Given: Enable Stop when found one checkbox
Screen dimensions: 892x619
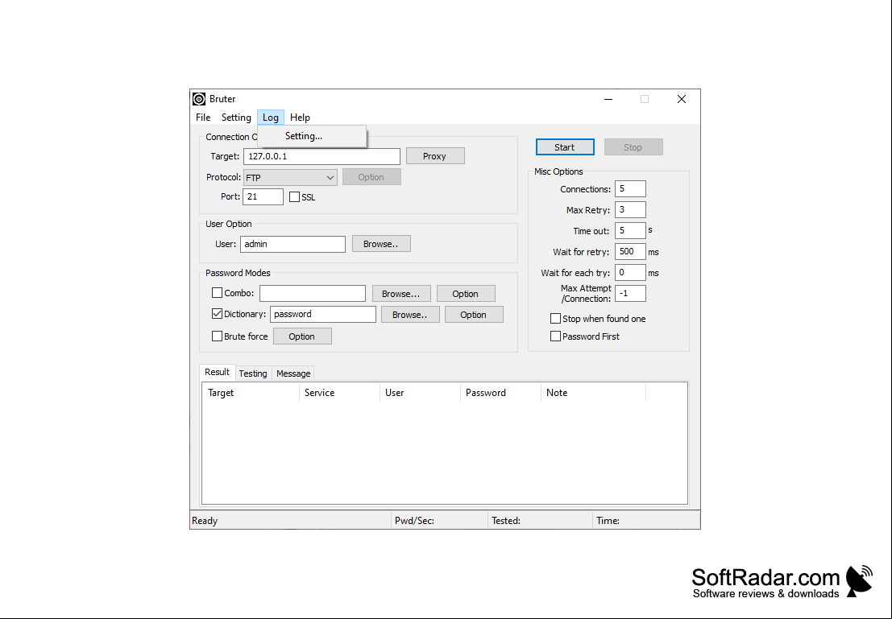Looking at the screenshot, I should tap(555, 319).
